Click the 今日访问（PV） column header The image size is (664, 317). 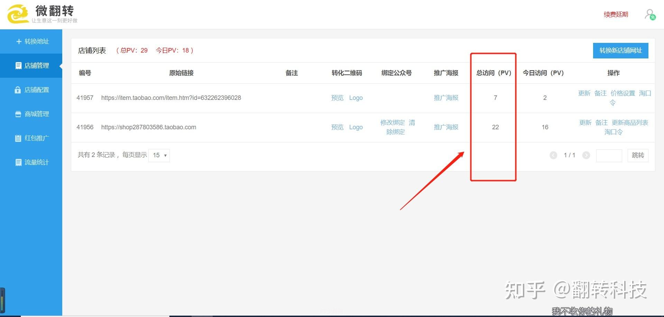click(543, 73)
